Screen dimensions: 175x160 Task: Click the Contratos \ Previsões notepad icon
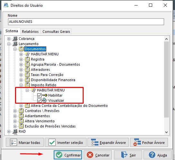21,111
